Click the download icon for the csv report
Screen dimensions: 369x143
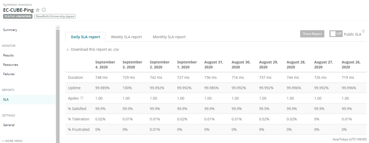coord(67,49)
